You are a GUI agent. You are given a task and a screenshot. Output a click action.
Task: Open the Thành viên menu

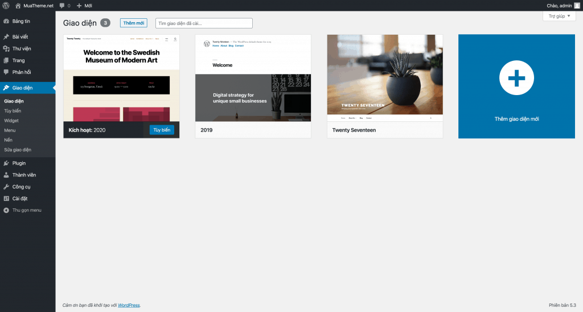click(x=27, y=175)
